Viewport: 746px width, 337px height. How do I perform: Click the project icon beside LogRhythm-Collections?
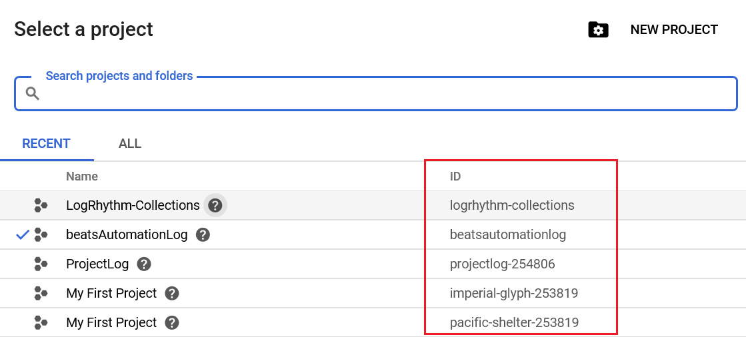(x=41, y=206)
